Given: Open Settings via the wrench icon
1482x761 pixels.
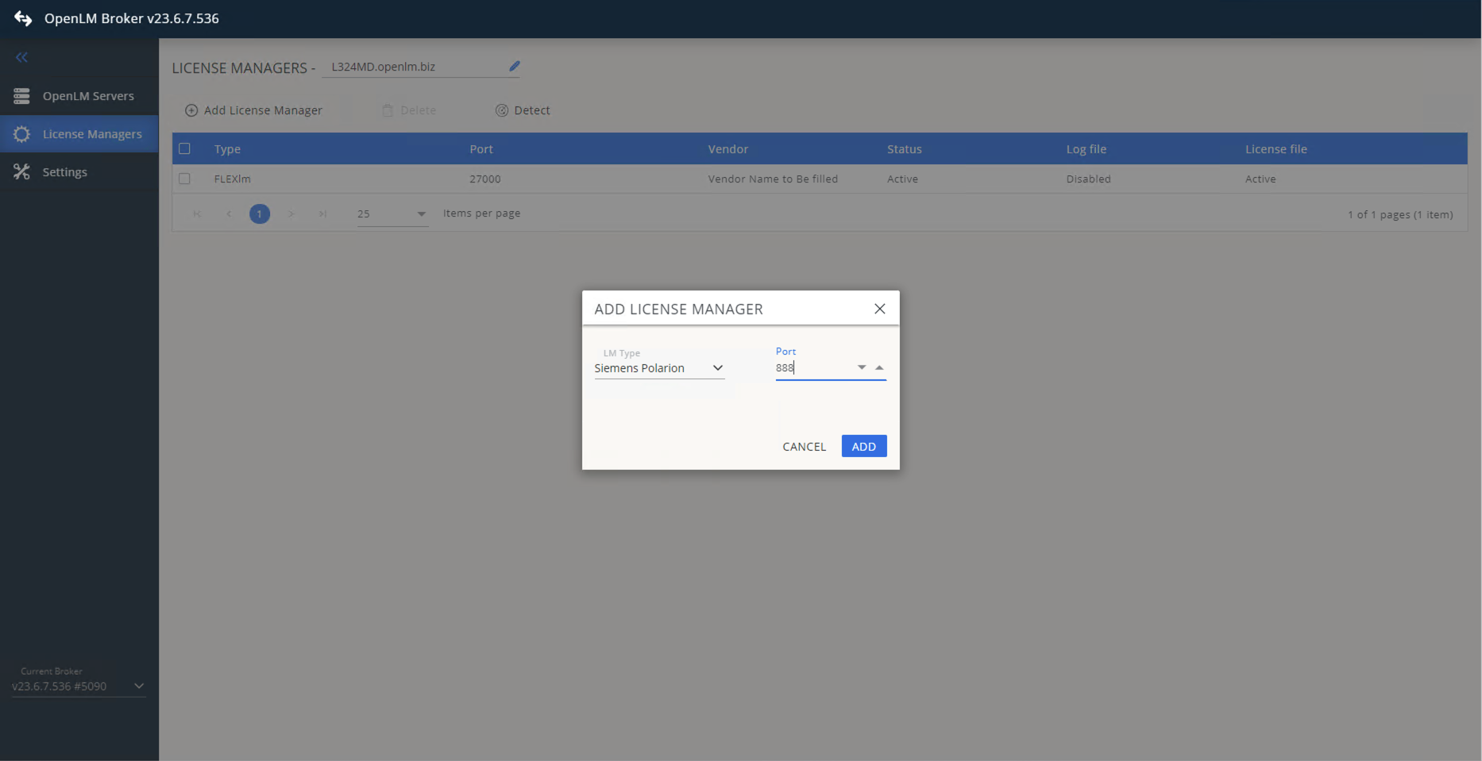Looking at the screenshot, I should [21, 171].
